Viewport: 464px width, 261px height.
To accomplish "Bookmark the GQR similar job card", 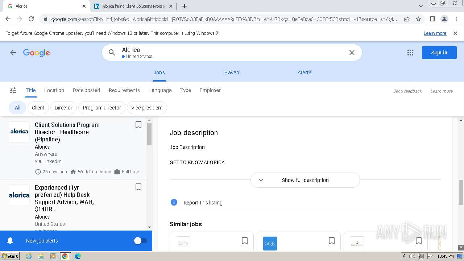I will [x=332, y=241].
